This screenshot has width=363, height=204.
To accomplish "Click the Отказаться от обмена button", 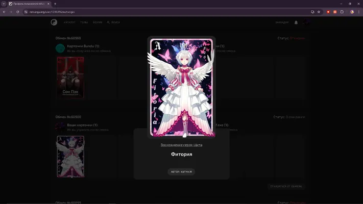I will pyautogui.click(x=286, y=186).
